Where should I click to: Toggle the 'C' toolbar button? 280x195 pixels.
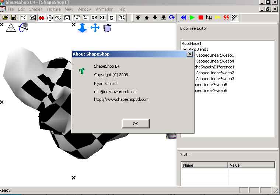111,17
